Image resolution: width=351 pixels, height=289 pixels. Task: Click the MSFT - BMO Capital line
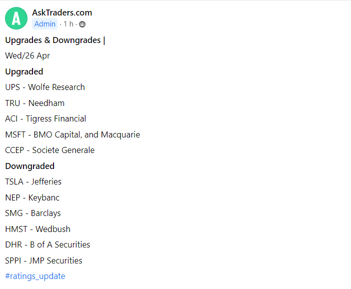pyautogui.click(x=72, y=134)
